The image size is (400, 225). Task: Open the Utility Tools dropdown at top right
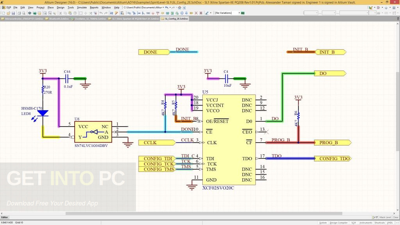[x=375, y=7]
